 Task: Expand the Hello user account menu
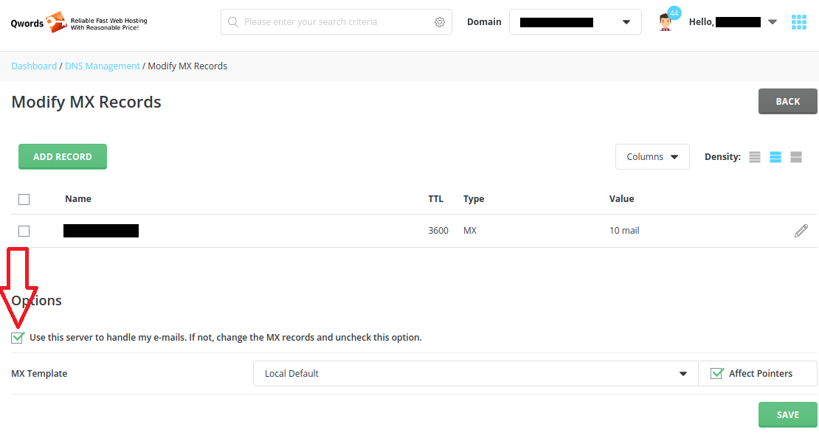(x=772, y=22)
